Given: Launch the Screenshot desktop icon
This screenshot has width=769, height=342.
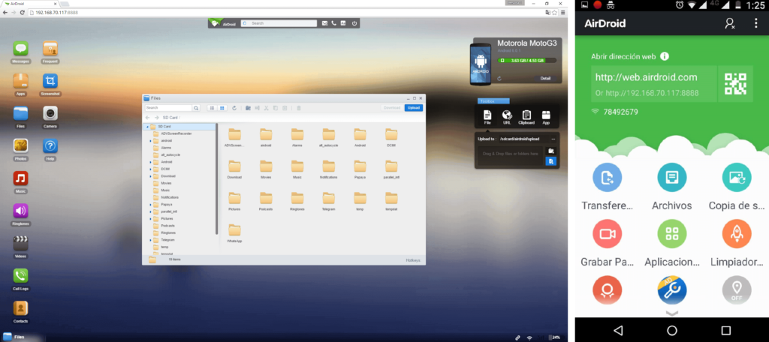Looking at the screenshot, I should coord(50,81).
